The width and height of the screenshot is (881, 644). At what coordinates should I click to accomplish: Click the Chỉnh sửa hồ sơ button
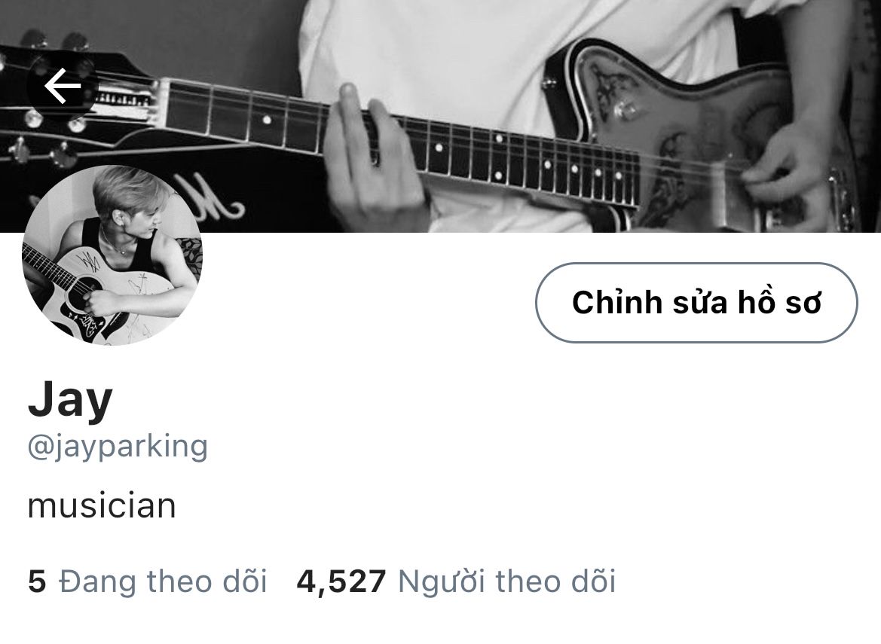click(696, 302)
